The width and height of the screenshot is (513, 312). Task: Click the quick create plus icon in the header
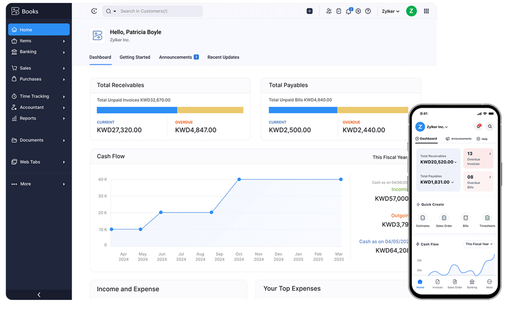point(309,11)
